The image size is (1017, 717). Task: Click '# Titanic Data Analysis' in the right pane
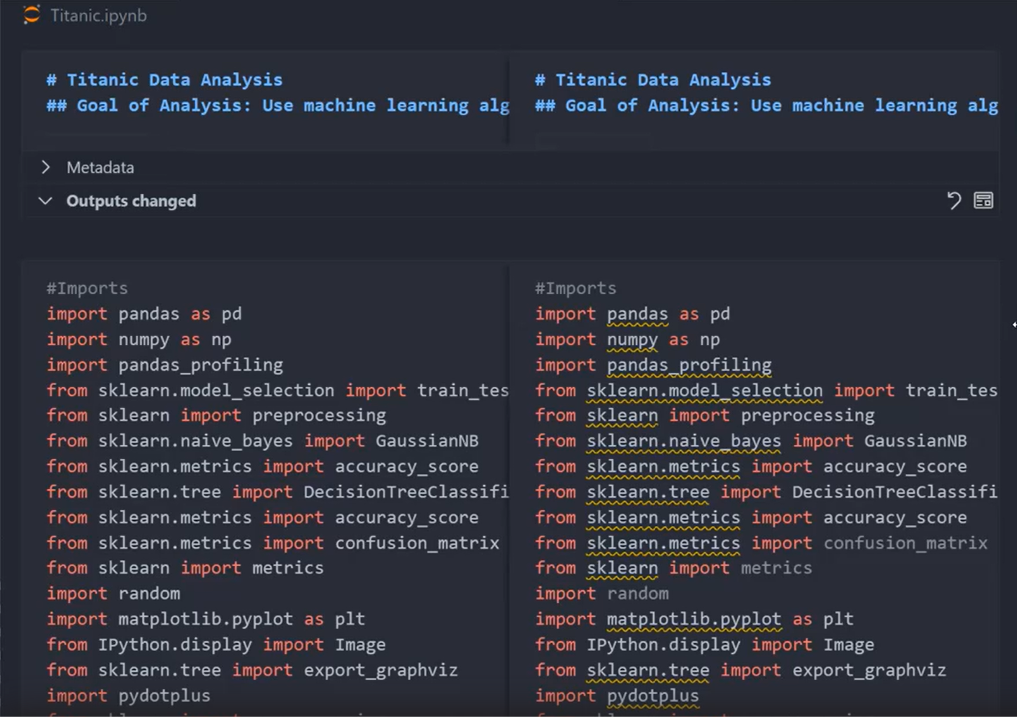(x=653, y=80)
